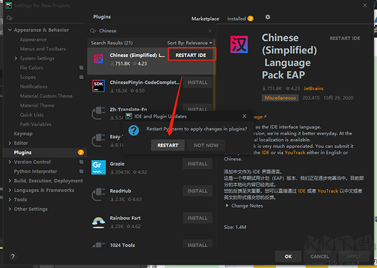
Task: Click the Grazie plugin icon
Action: tap(99, 167)
